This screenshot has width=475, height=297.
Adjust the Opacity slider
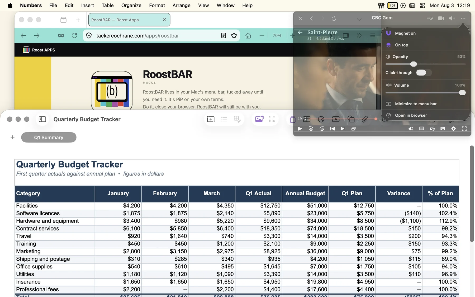(x=414, y=64)
